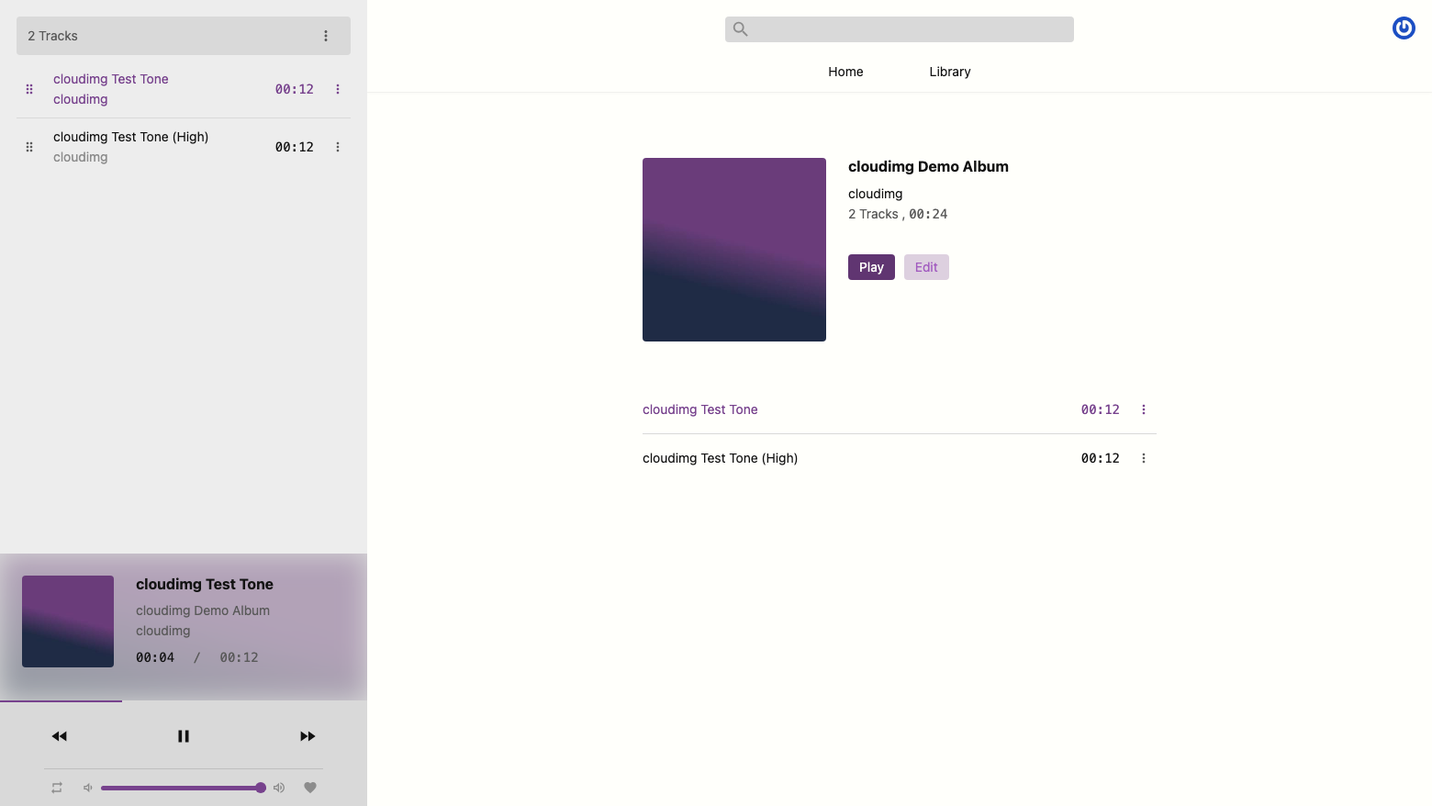Click the blue power icon
Image resolution: width=1432 pixels, height=806 pixels.
[1404, 28]
